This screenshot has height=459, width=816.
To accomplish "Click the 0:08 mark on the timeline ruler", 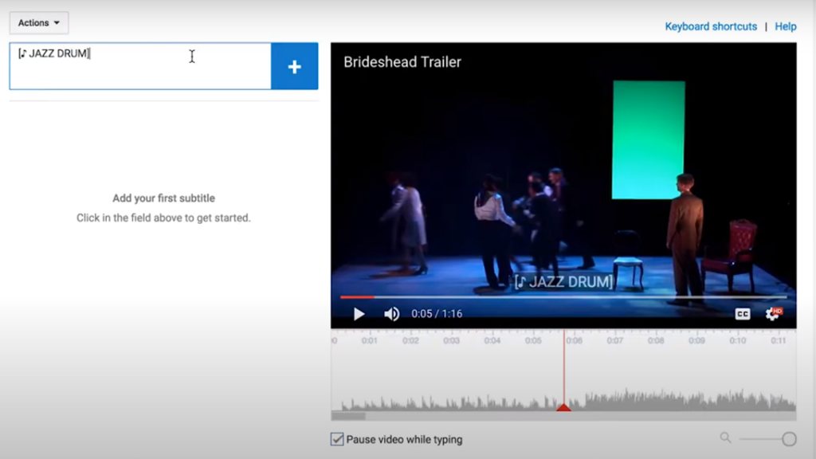I will click(x=655, y=340).
